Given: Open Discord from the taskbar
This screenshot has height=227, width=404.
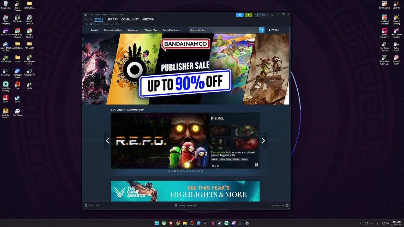Looking at the screenshot, I should point(233,223).
